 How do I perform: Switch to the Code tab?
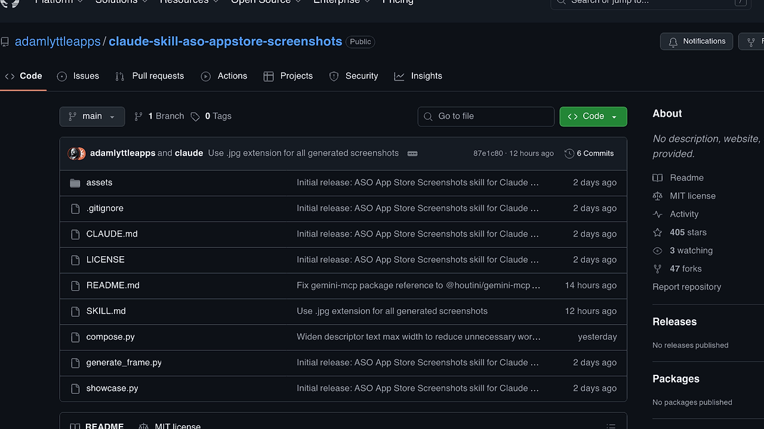point(23,76)
